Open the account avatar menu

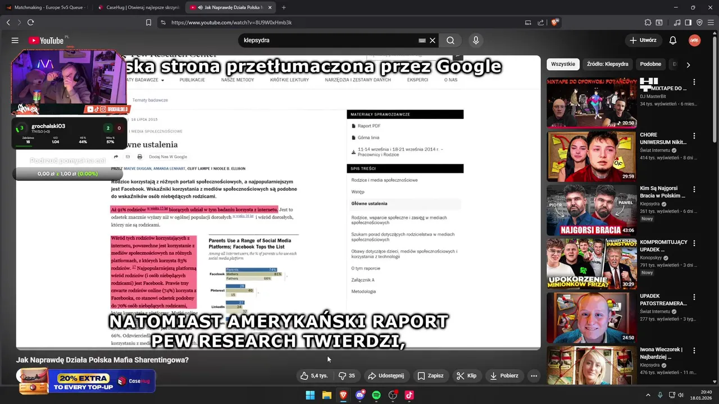coord(695,40)
